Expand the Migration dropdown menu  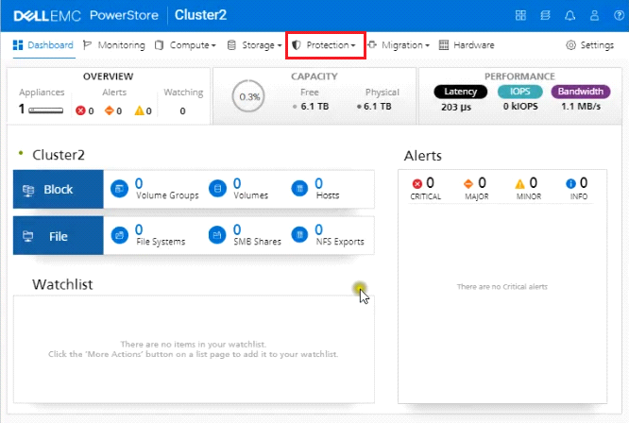click(x=399, y=45)
